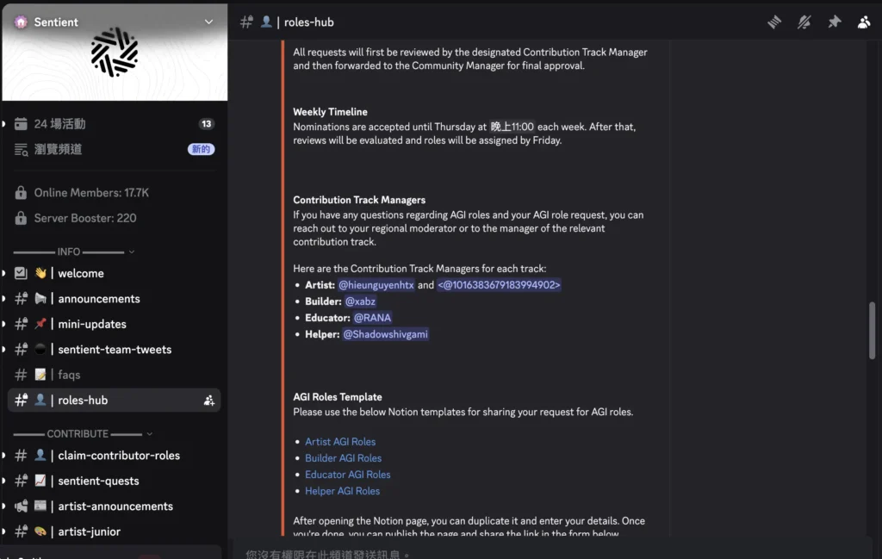Click the Sentient server logo banner

pos(115,53)
